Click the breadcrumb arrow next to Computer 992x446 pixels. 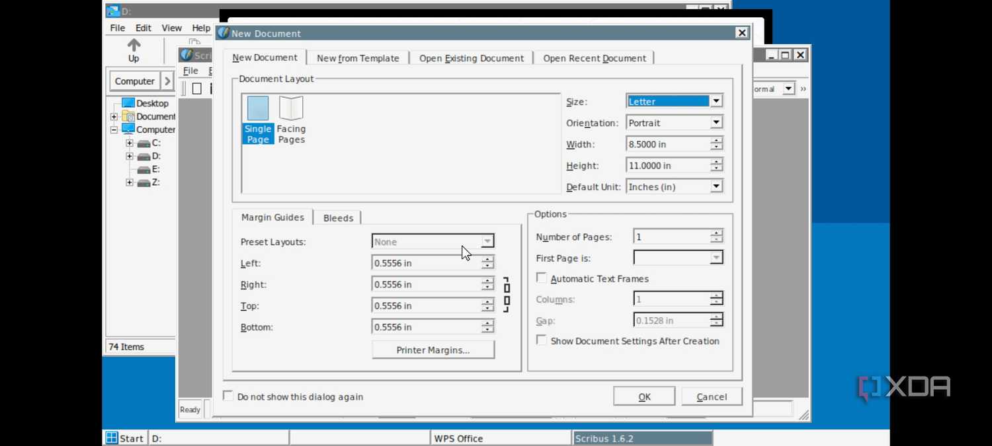(167, 81)
